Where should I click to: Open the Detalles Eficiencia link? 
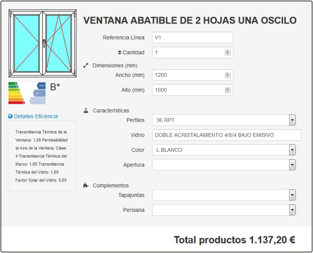point(36,116)
